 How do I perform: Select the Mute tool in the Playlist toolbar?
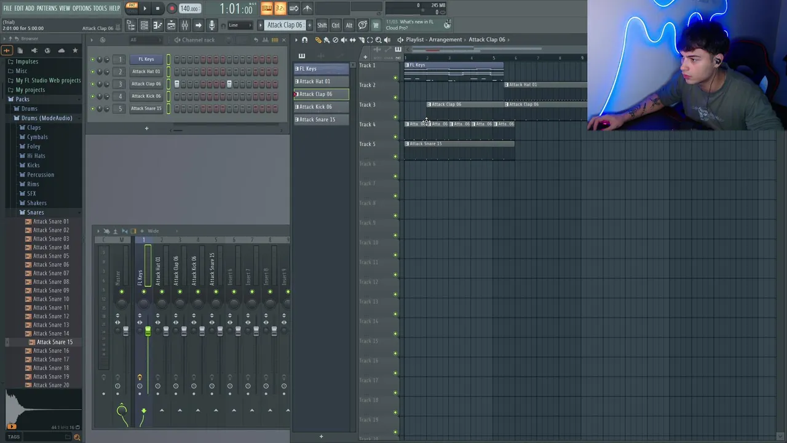[344, 39]
